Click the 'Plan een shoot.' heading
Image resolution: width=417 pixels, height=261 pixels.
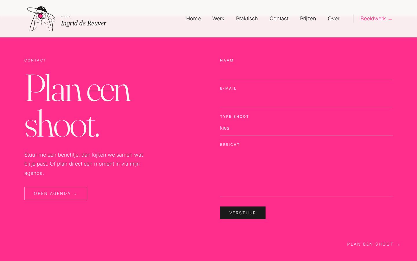(x=78, y=106)
